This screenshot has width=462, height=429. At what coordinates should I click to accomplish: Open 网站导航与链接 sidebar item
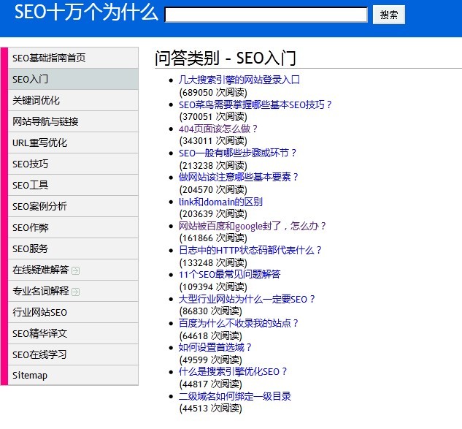coord(73,121)
